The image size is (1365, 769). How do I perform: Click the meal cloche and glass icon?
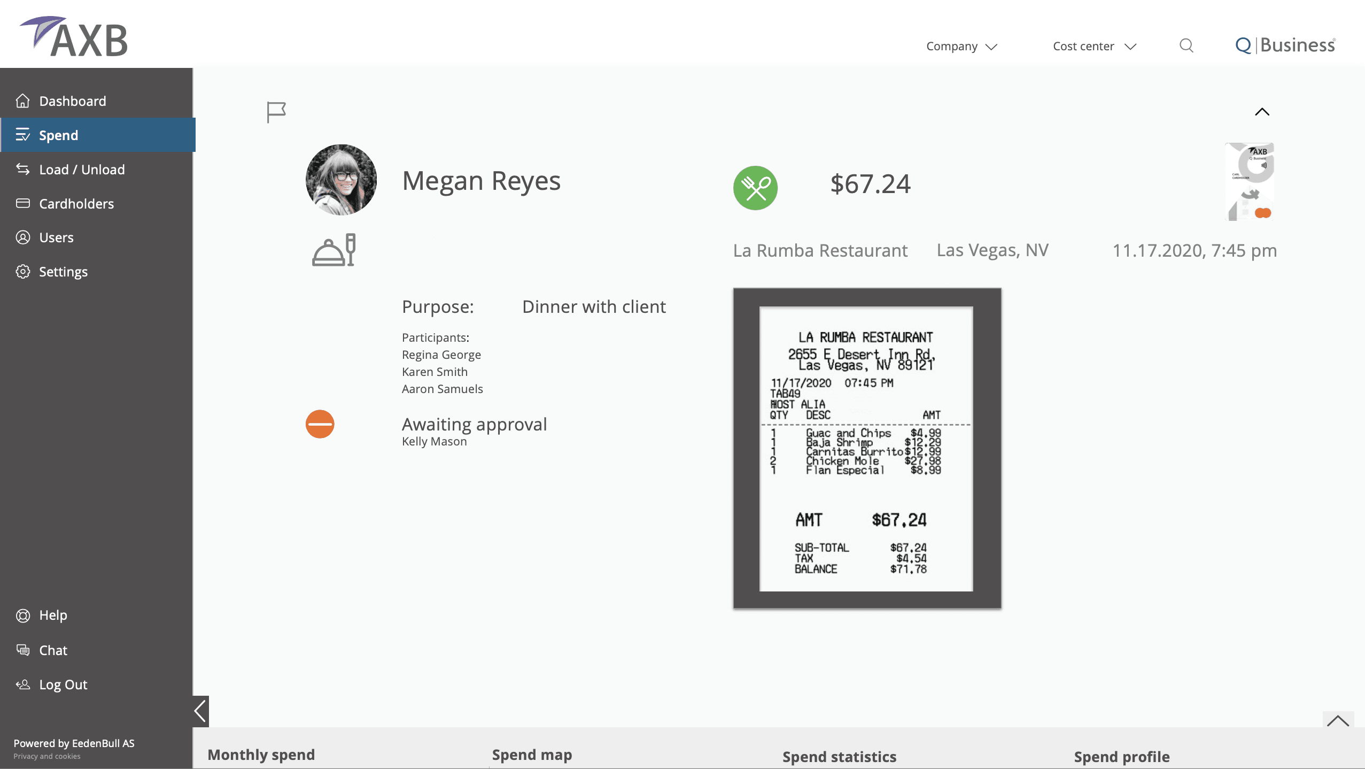pyautogui.click(x=334, y=250)
